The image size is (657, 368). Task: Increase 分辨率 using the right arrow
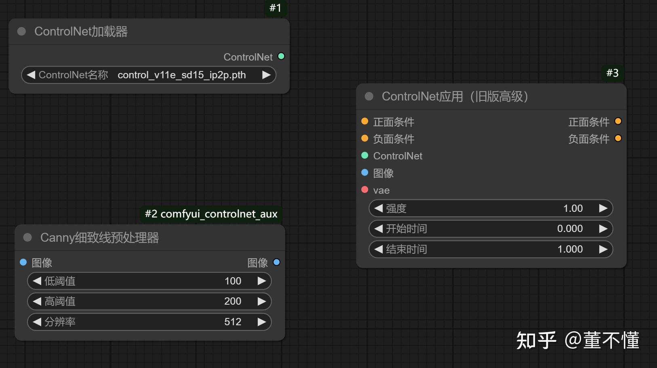262,322
